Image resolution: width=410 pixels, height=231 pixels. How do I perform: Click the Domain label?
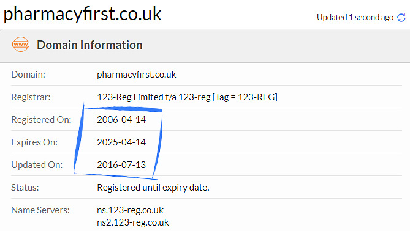[28, 75]
